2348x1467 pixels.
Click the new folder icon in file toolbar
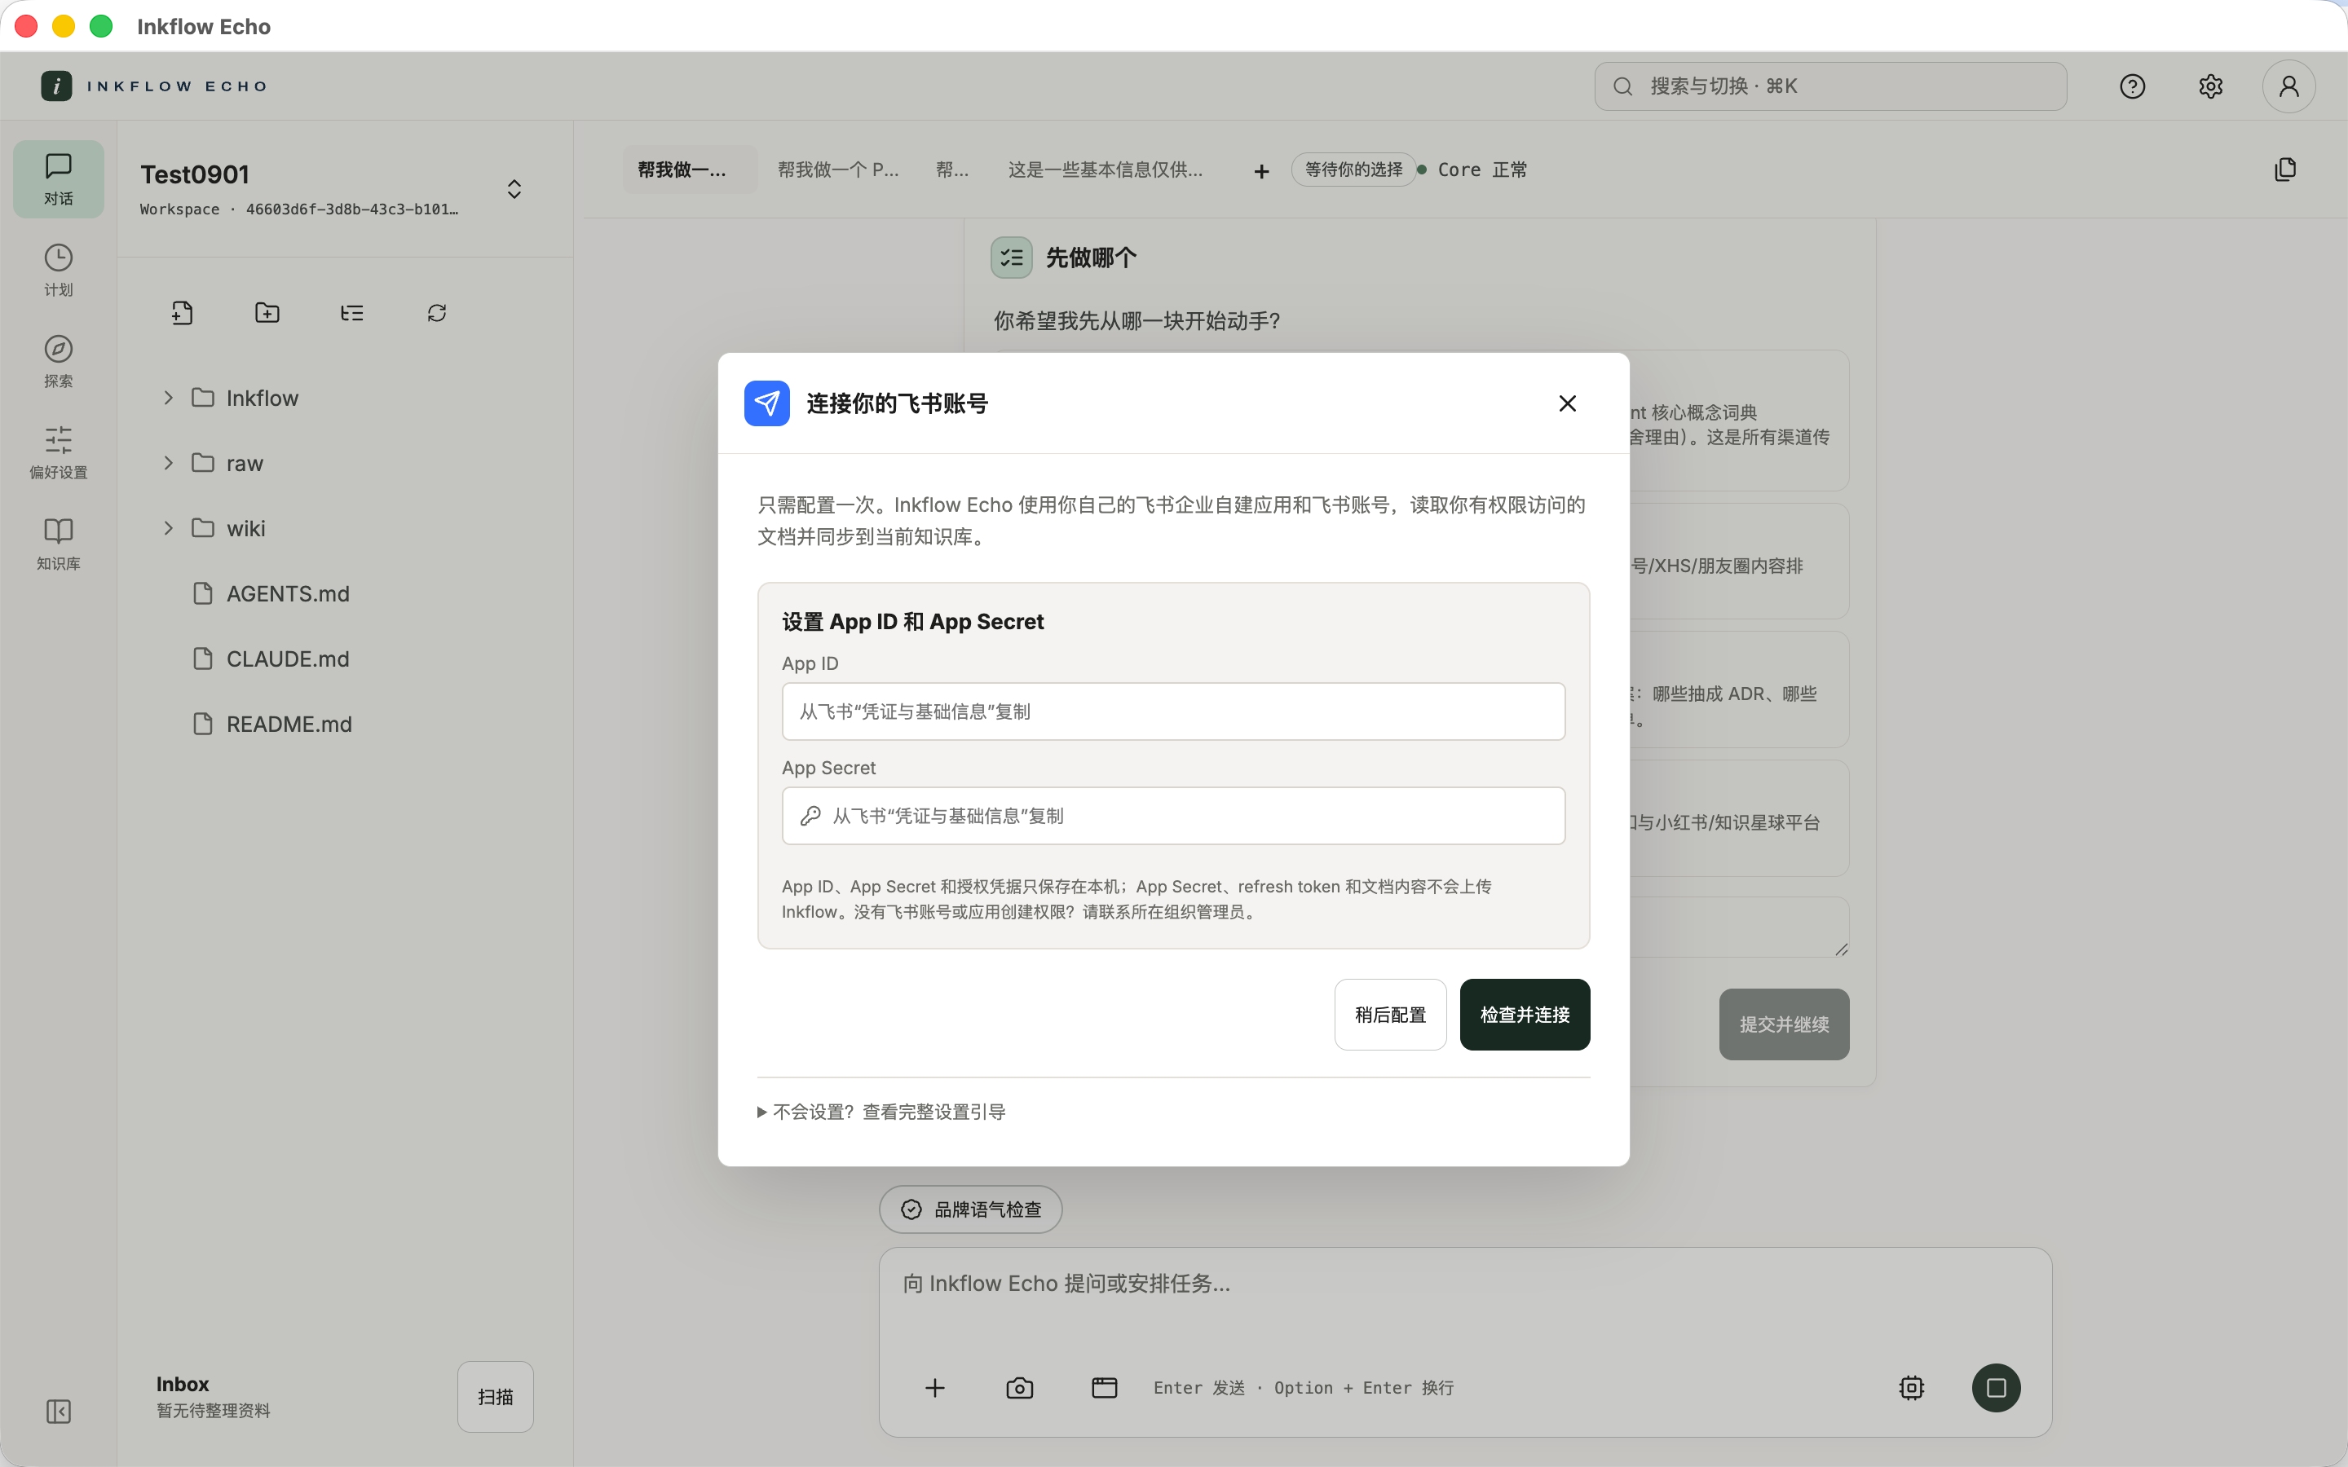[267, 312]
